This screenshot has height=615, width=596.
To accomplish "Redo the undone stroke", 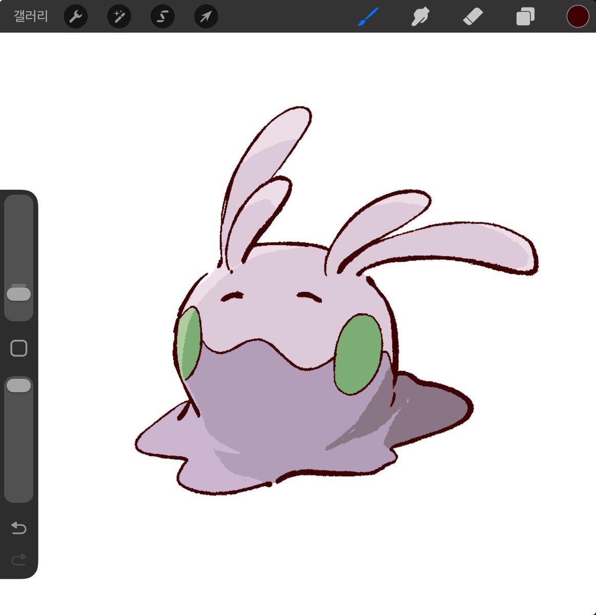I will pos(19,559).
